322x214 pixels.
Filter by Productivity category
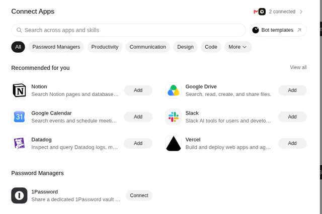coord(105,47)
